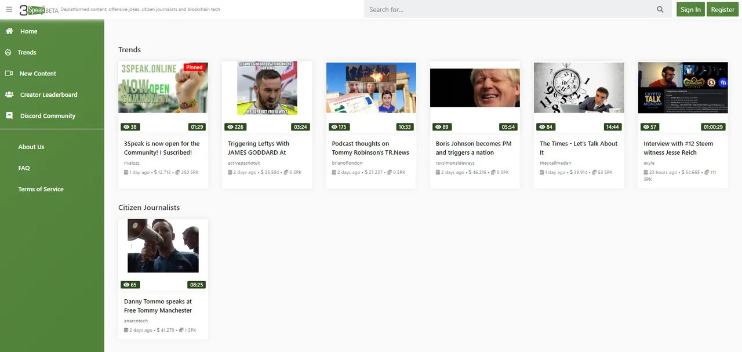Open '3Speak is now open' video title
The image size is (742, 352).
162,148
